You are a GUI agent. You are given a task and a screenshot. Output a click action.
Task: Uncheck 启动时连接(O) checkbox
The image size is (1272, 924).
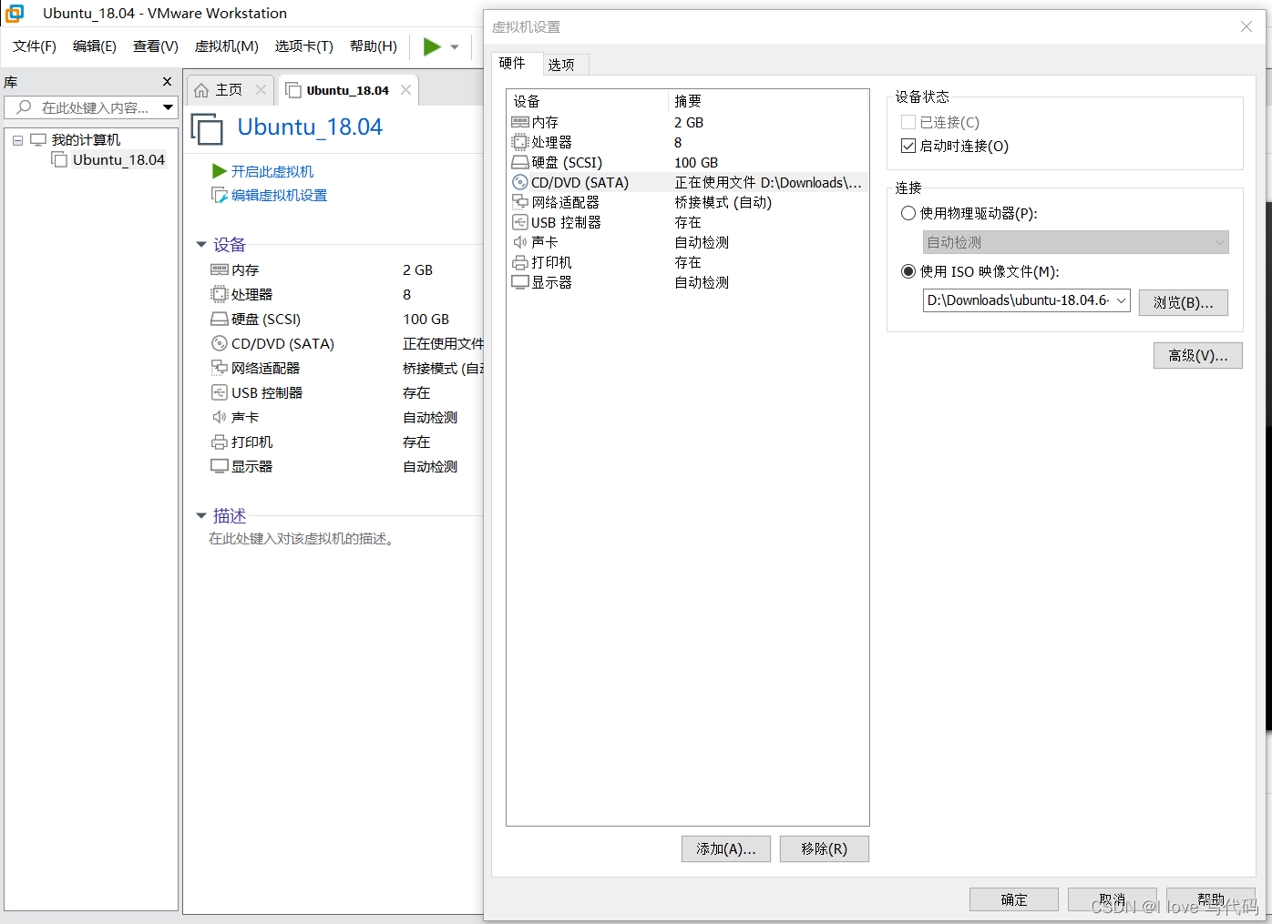tap(908, 146)
